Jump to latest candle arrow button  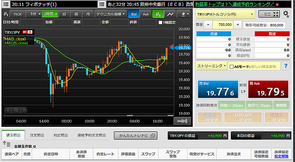(x=182, y=121)
